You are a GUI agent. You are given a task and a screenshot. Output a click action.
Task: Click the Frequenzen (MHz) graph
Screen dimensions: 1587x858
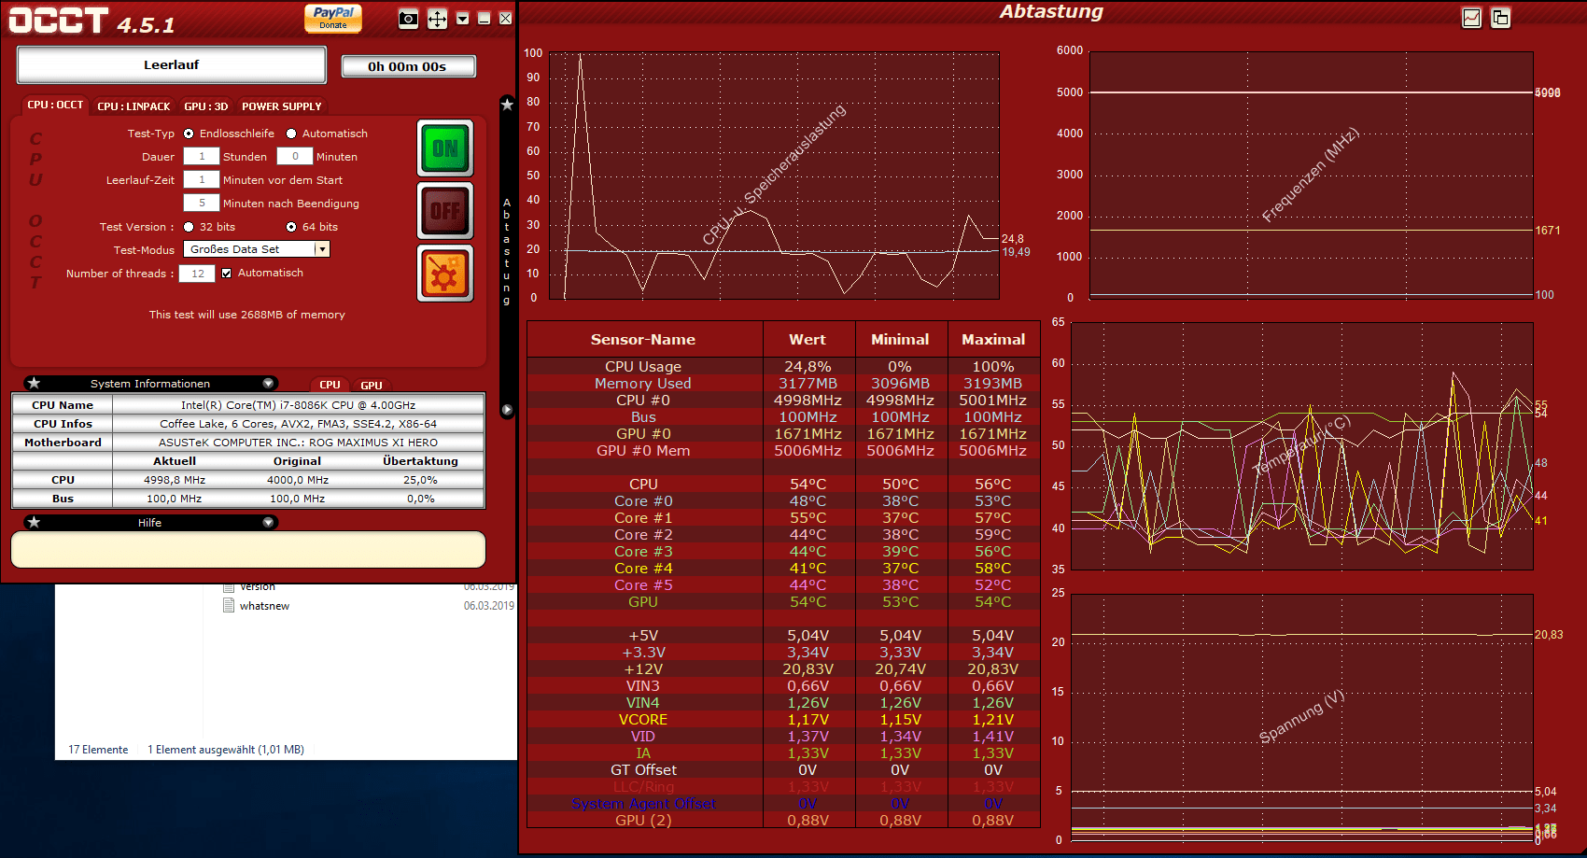(x=1312, y=176)
